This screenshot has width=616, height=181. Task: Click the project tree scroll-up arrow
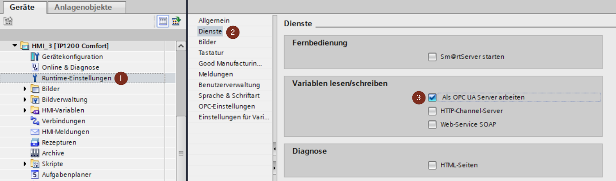pos(181,46)
